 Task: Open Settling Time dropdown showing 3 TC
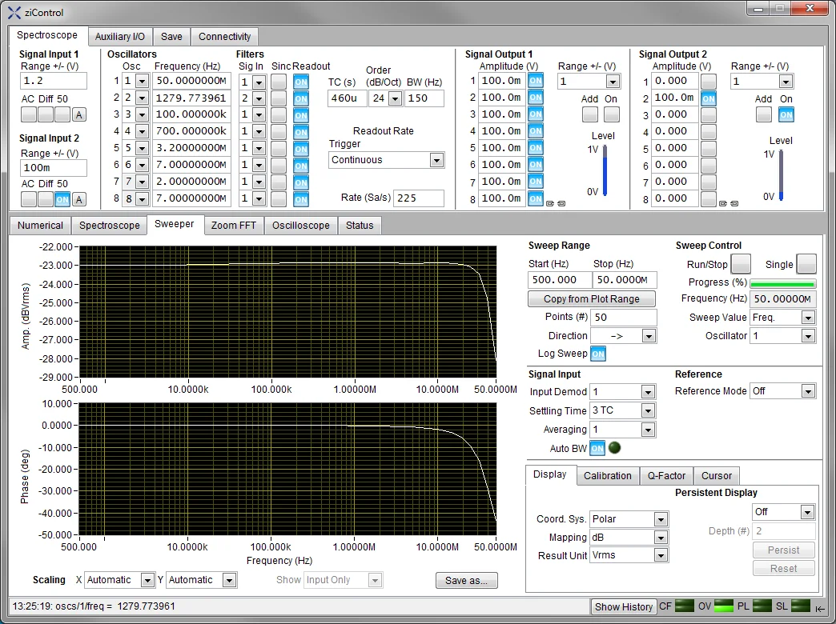648,411
